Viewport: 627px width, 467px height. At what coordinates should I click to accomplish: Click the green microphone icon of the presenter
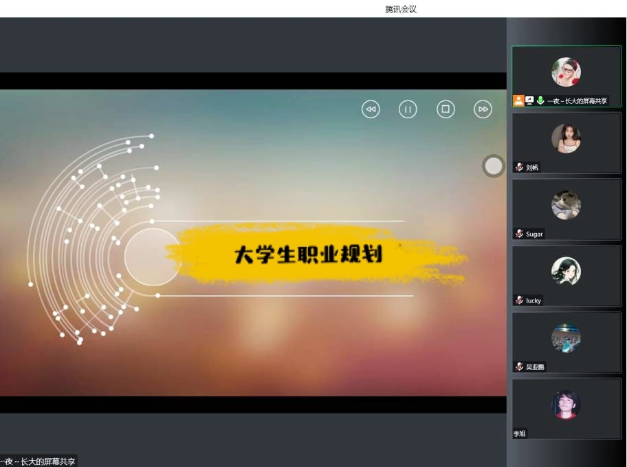[x=540, y=100]
